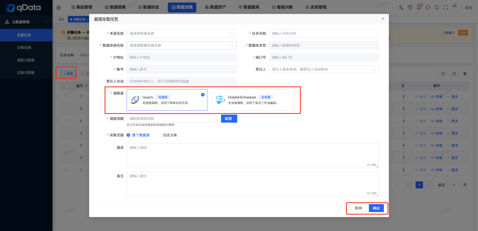
Task: Select the Quartz scheduler radio button
Action: [x=203, y=95]
